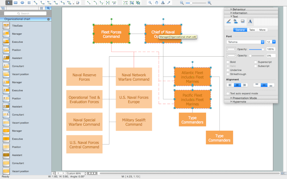287x179 pixels.
Task: Open the text format A icon
Action: click(x=250, y=22)
